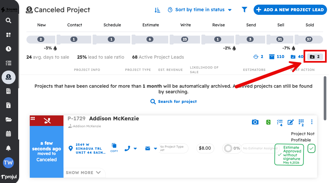Expand SHOW MORE on Addison McKenzie card
The height and width of the screenshot is (183, 329).
pos(83,172)
